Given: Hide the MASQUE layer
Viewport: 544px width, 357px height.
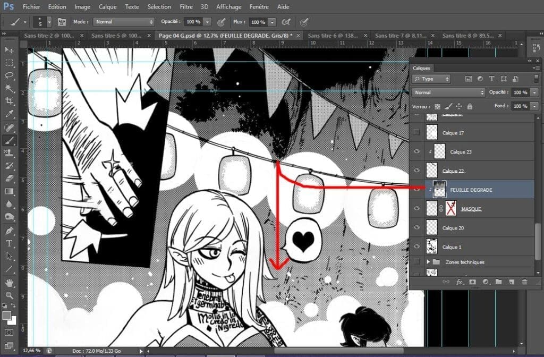Looking at the screenshot, I should point(416,208).
